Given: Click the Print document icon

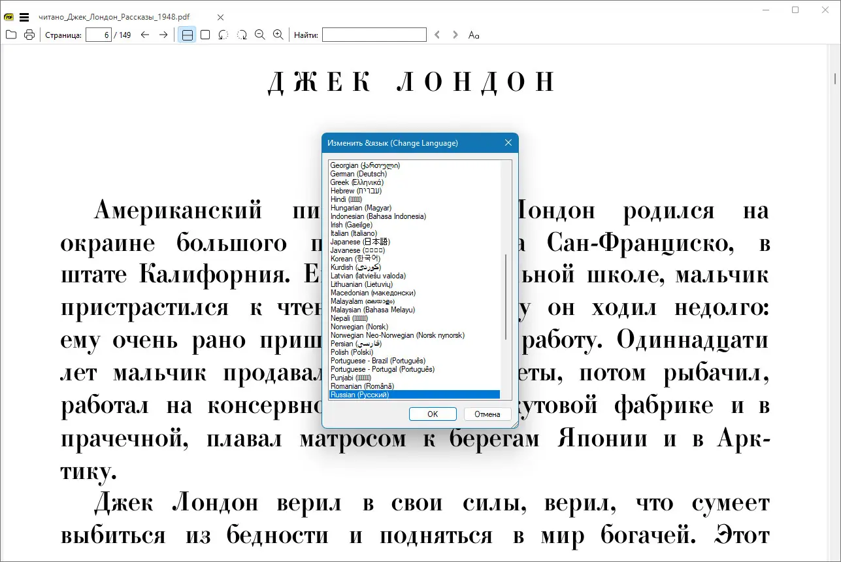Looking at the screenshot, I should click(29, 35).
